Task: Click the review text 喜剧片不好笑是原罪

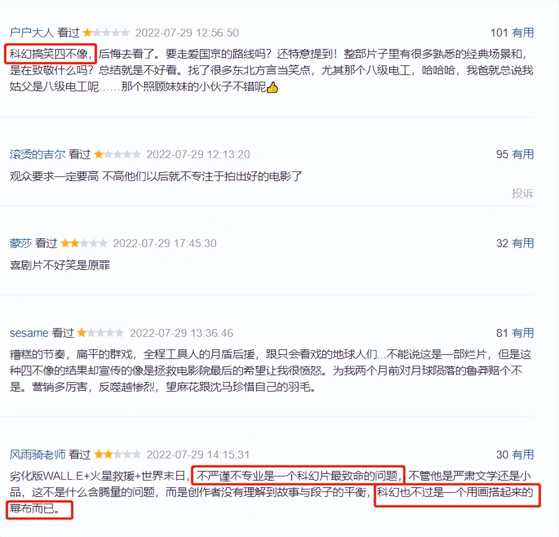Action: 60,265
